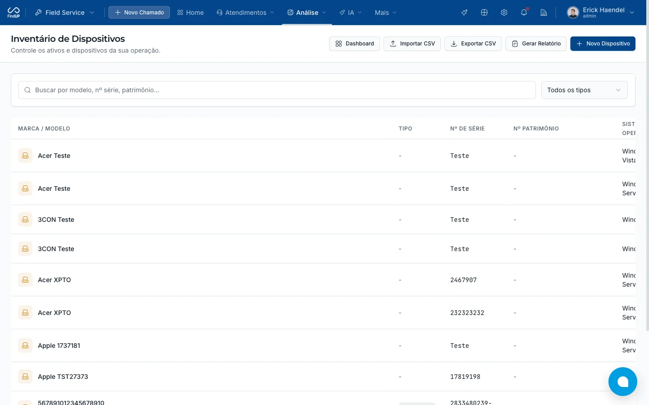Click the FindUP logo
Viewport: 649px width, 405px height.
(x=14, y=12)
